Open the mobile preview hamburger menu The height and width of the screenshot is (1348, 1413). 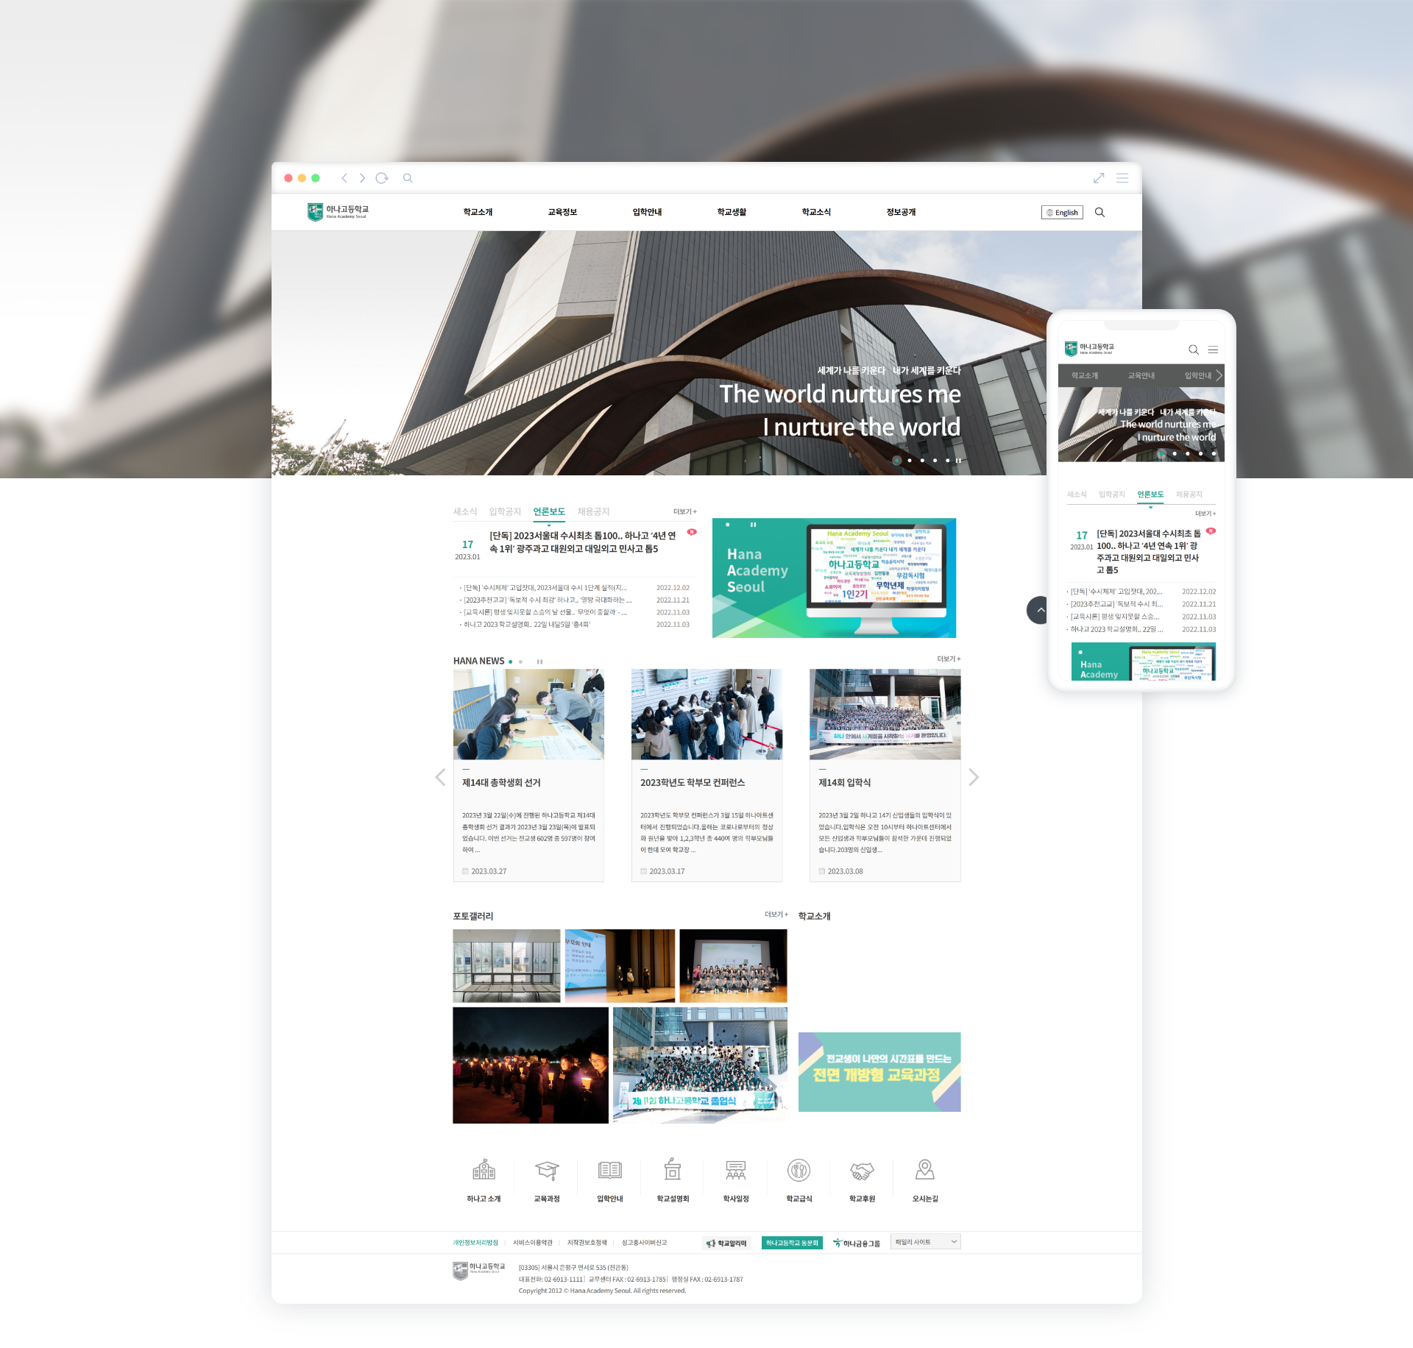[x=1213, y=350]
